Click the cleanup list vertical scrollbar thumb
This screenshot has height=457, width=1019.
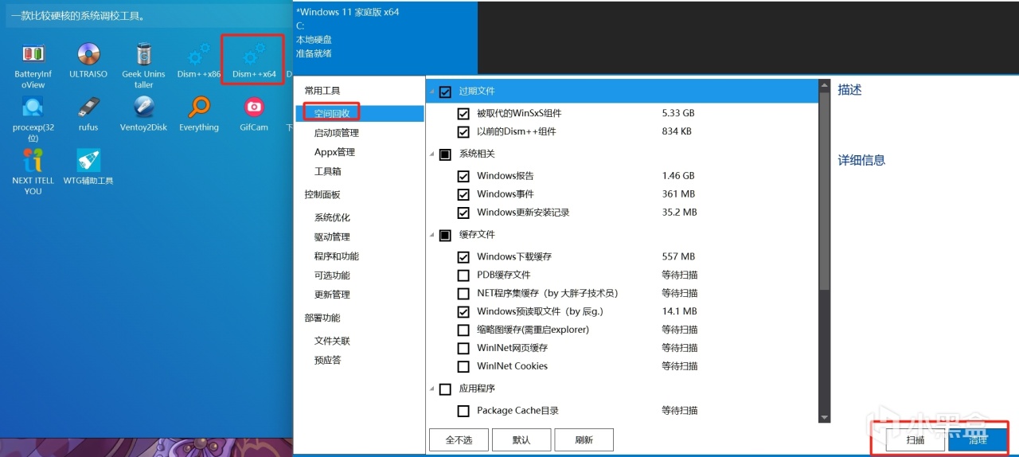tap(824, 191)
